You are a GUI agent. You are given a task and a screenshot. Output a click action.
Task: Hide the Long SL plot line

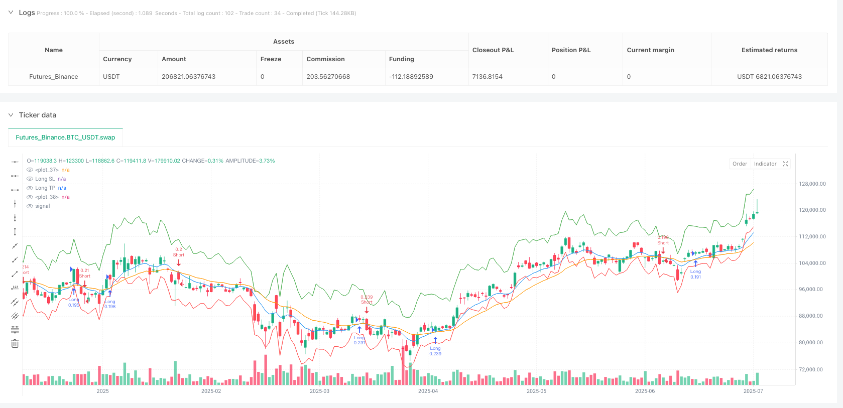[x=30, y=179]
